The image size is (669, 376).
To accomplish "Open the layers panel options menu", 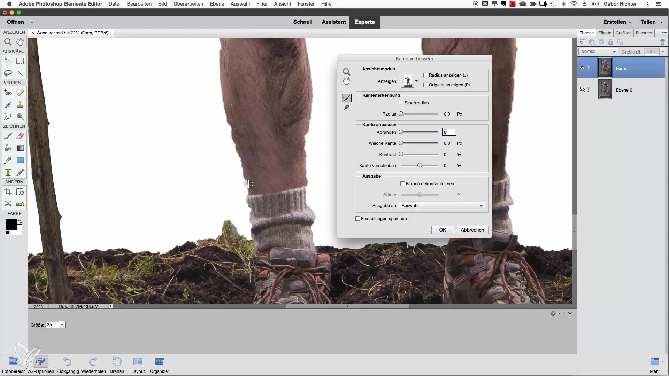I will pyautogui.click(x=664, y=33).
